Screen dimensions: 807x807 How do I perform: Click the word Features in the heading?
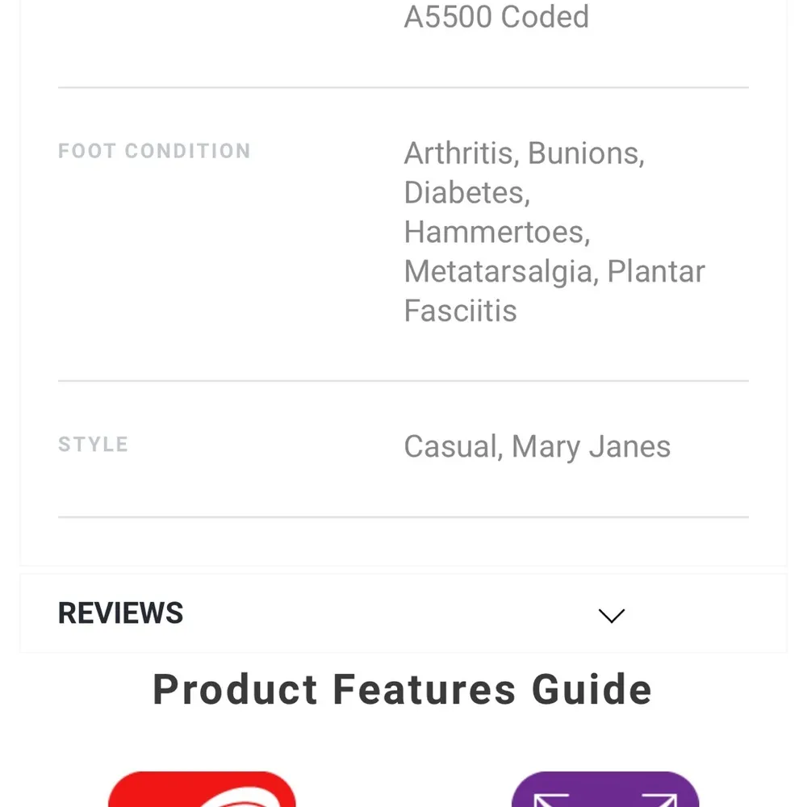(424, 690)
